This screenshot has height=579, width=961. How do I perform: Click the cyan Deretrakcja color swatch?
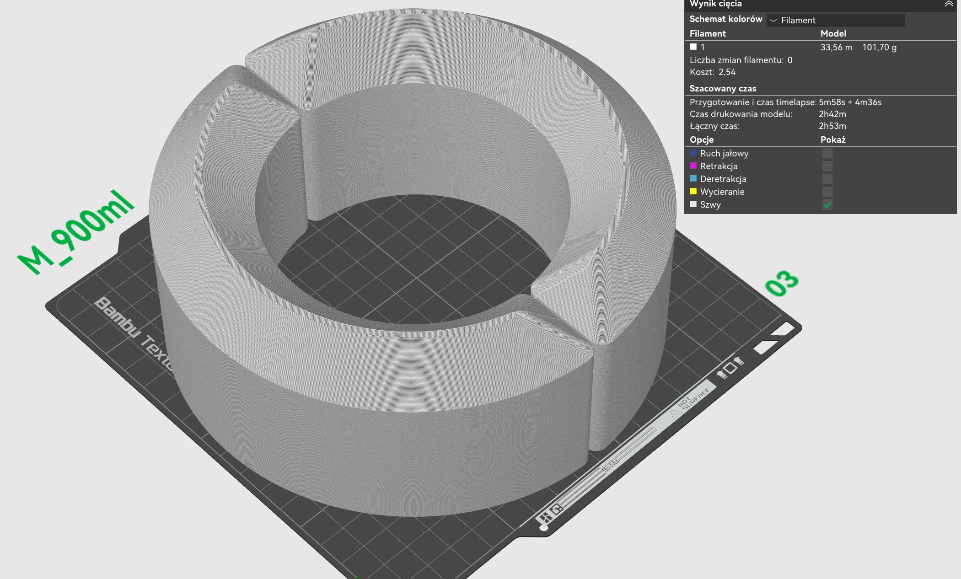[x=693, y=178]
